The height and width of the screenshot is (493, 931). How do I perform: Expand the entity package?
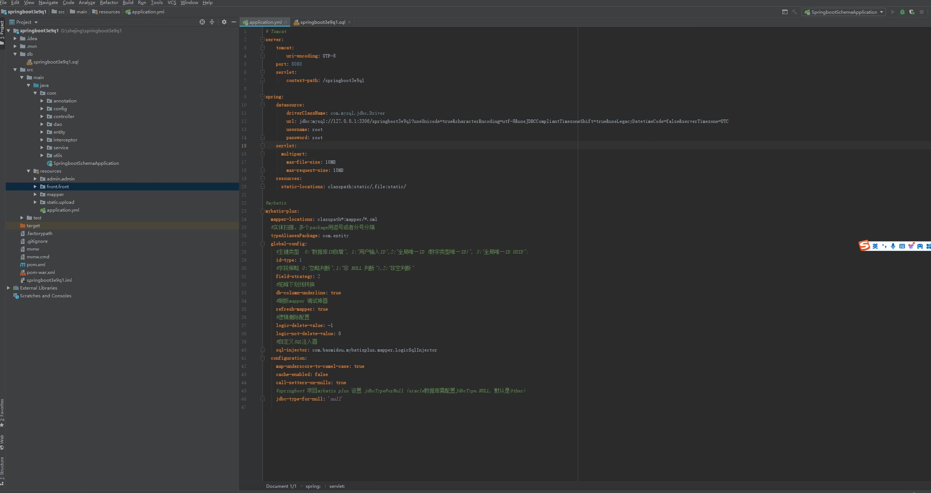click(42, 132)
